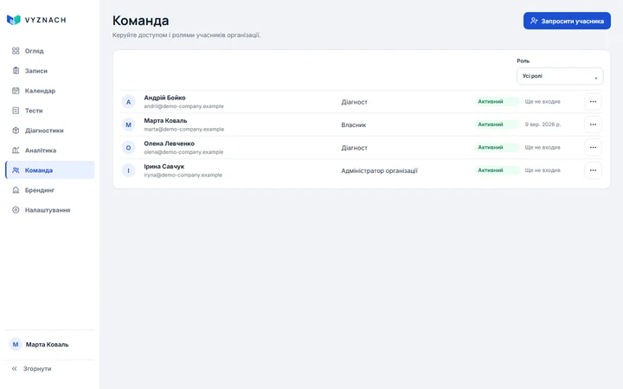Viewport: 623px width, 389px height.
Task: Open Записи section
Action: coord(50,71)
